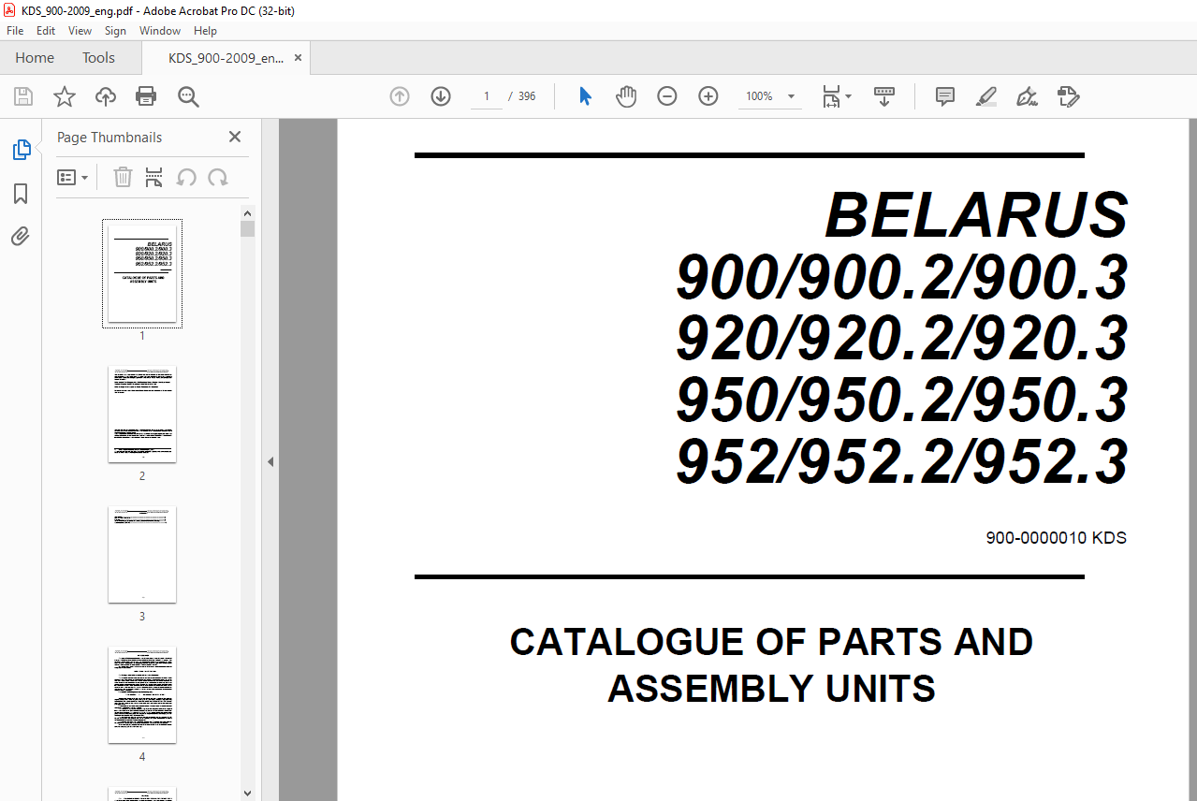Screen dimensions: 1197x801
Task: Close the Page Thumbnails panel
Action: (235, 137)
